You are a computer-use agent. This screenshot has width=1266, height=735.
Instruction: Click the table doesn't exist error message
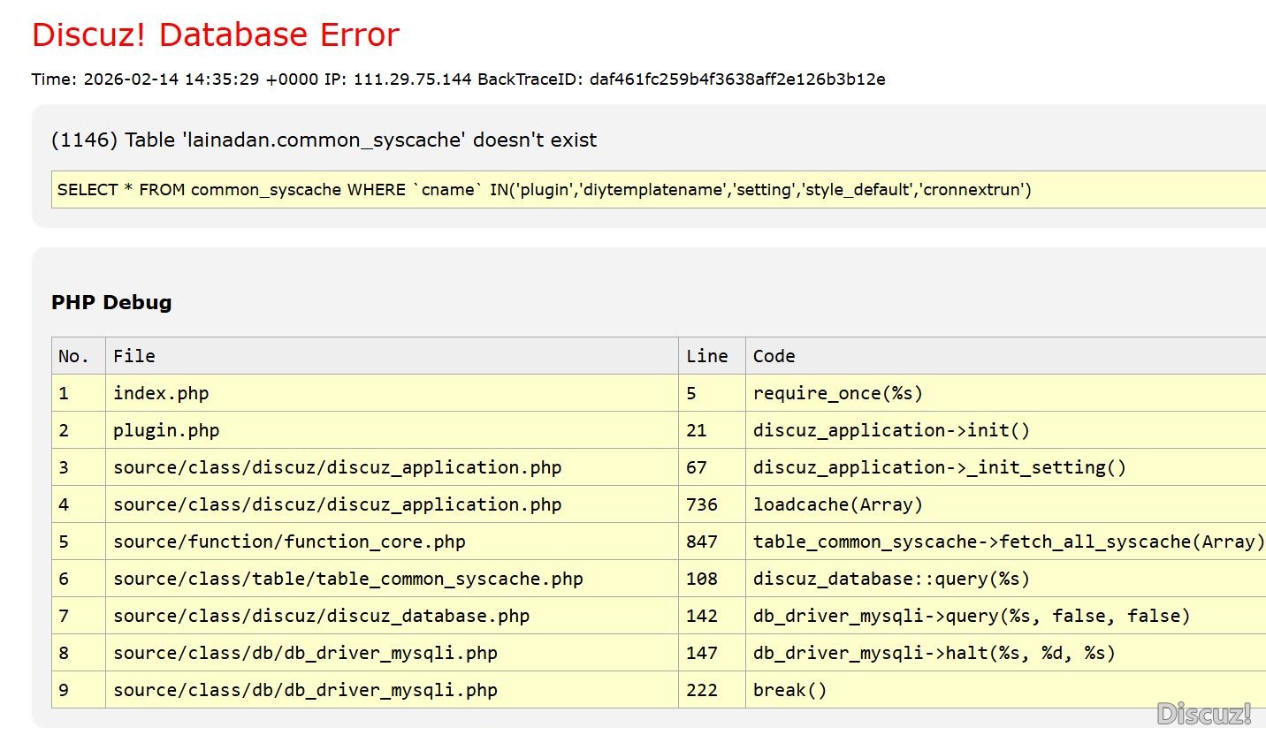click(x=324, y=140)
